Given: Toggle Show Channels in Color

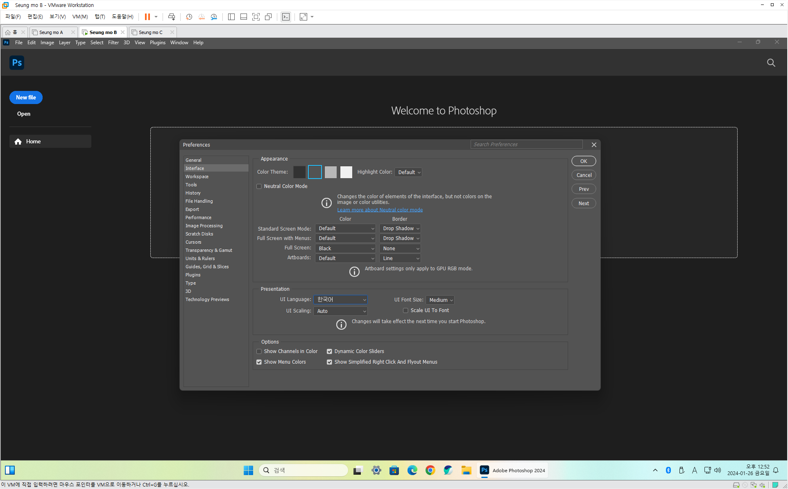Looking at the screenshot, I should point(259,351).
